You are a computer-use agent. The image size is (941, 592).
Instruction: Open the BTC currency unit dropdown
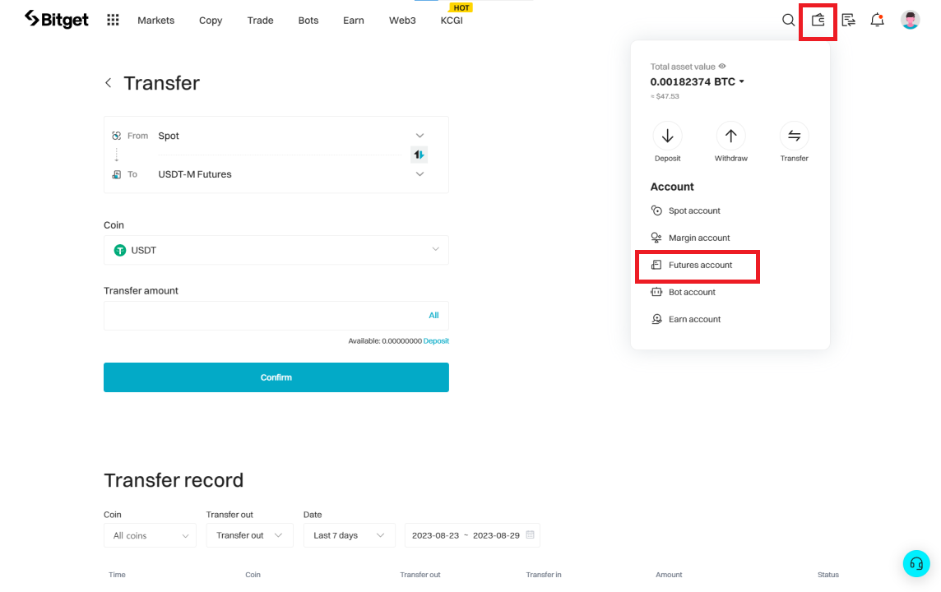742,81
